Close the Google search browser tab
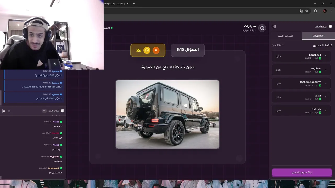This screenshot has height=188, width=335. [128, 3]
